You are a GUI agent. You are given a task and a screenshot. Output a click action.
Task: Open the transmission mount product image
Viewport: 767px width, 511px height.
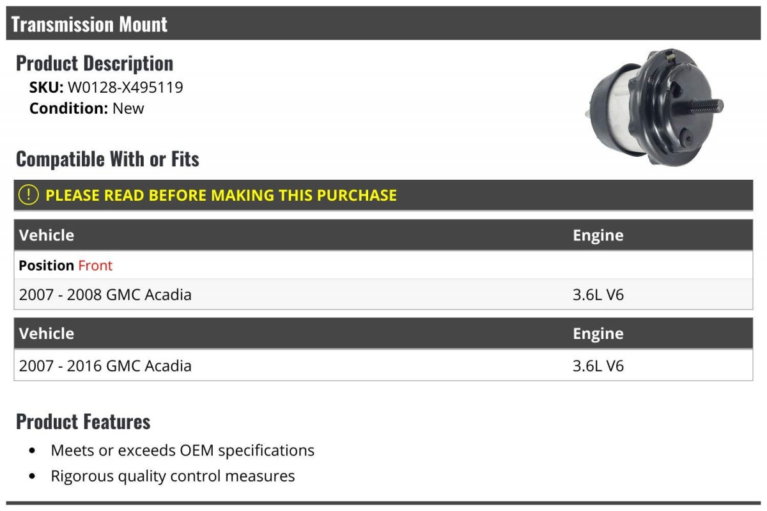tap(655, 106)
